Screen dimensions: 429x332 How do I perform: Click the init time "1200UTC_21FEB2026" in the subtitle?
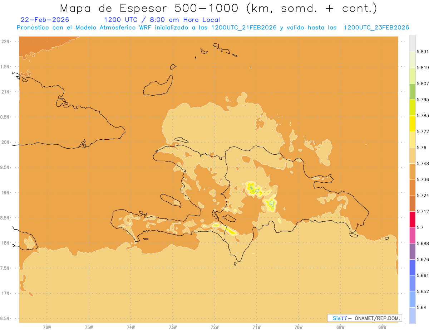[x=244, y=28]
